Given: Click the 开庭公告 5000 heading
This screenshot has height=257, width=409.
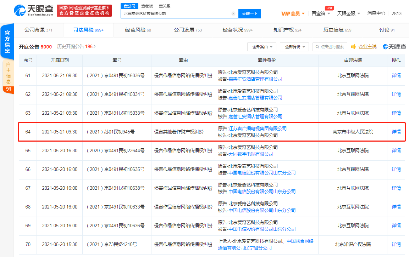Looking at the screenshot, I should 35,47.
